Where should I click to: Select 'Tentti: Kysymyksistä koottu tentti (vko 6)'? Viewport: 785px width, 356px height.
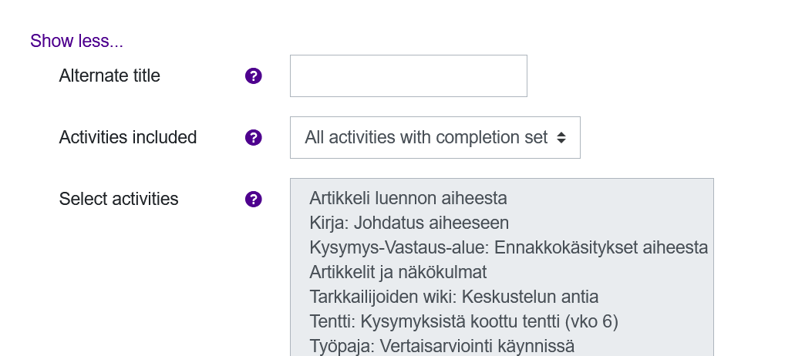pyautogui.click(x=463, y=321)
